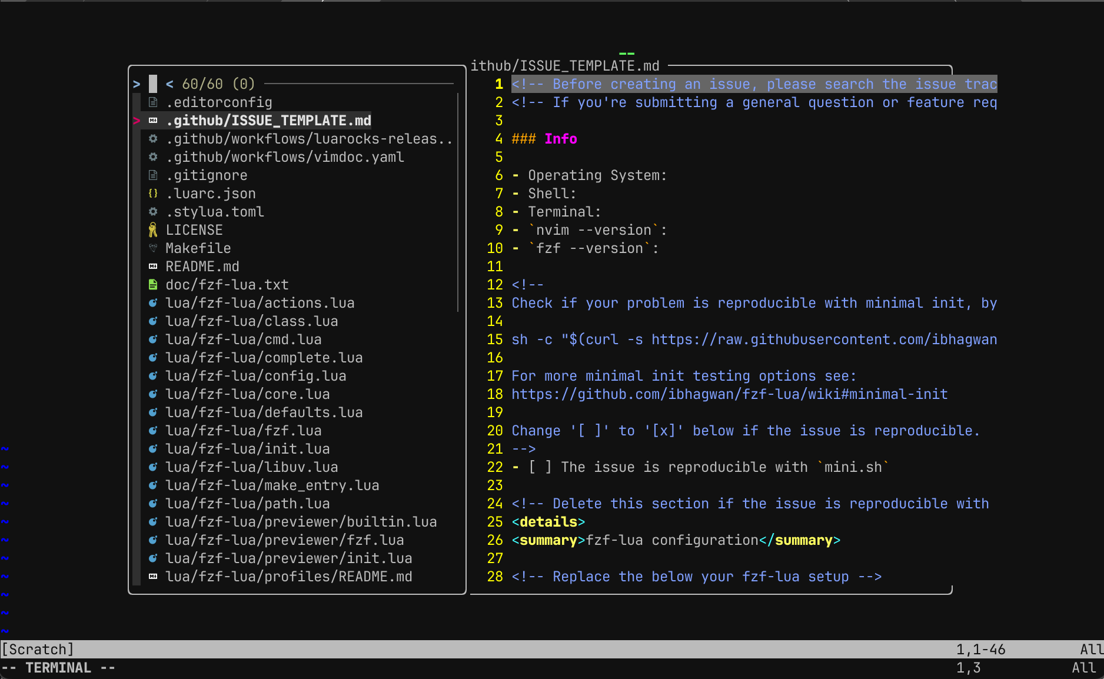Click the gear icon beside .github/workflows/vimdoc.yaml
The image size is (1104, 679).
pyautogui.click(x=153, y=157)
